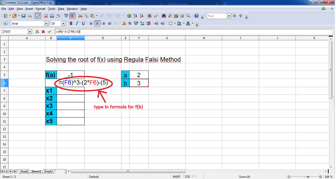Expand the Font Color dropdown arrow
The image size is (336, 179).
193,23
